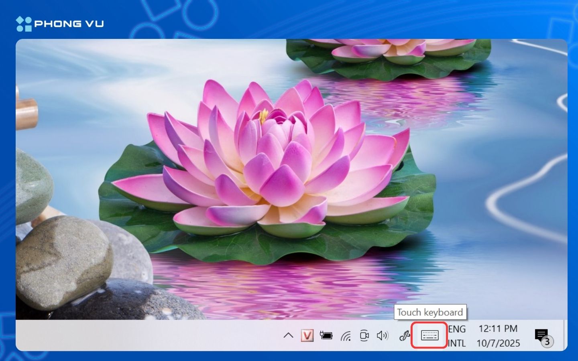
Task: Click the Phong Vu logo
Action: point(60,24)
